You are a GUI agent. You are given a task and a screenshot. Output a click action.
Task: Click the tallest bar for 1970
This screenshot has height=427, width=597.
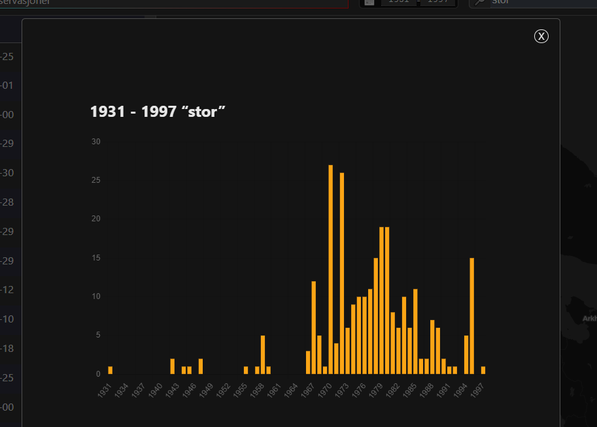pos(330,270)
